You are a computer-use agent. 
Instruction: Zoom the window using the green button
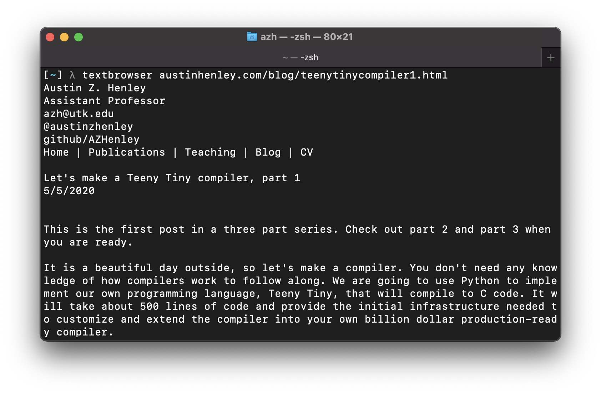click(79, 37)
